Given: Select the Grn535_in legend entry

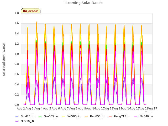Looking at the screenshot, I should click(x=48, y=116).
